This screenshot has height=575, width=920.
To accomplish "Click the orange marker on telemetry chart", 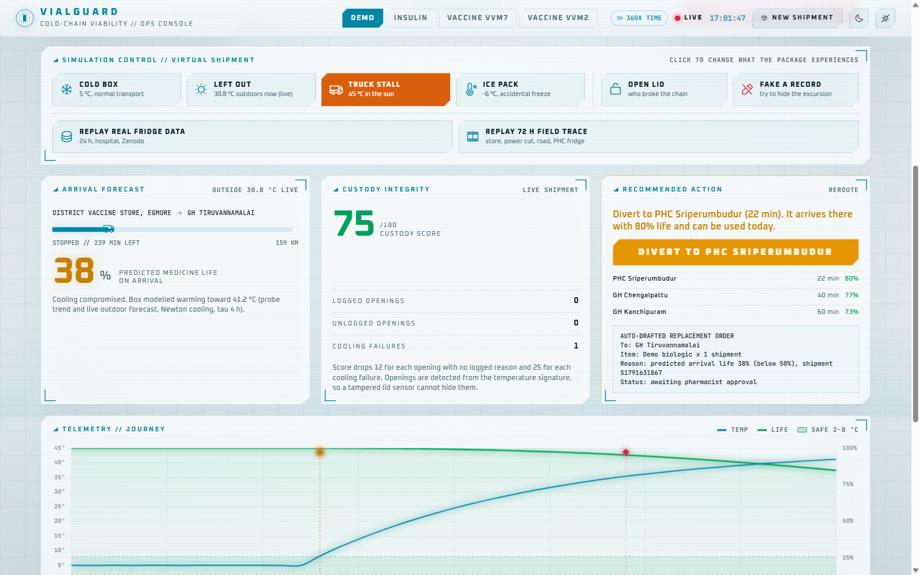I will (320, 452).
